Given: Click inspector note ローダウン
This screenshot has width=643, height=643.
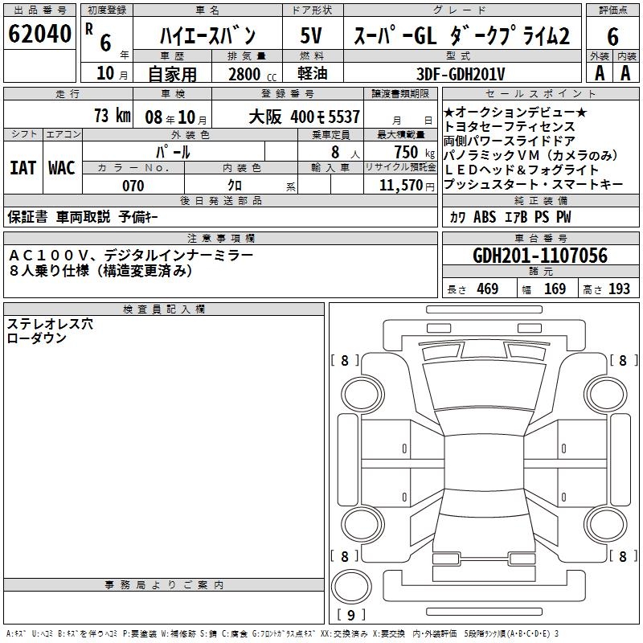Looking at the screenshot, I should coord(36,338).
